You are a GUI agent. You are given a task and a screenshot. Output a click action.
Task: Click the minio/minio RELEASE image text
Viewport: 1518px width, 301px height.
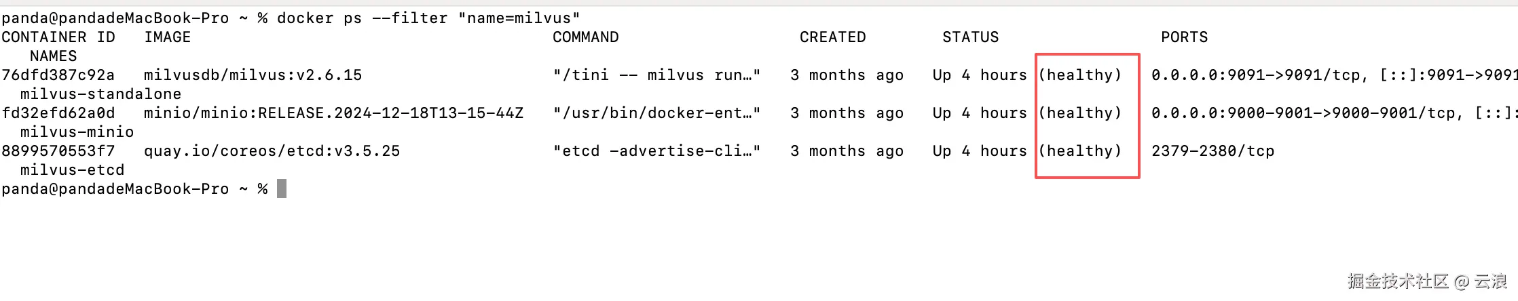point(333,113)
